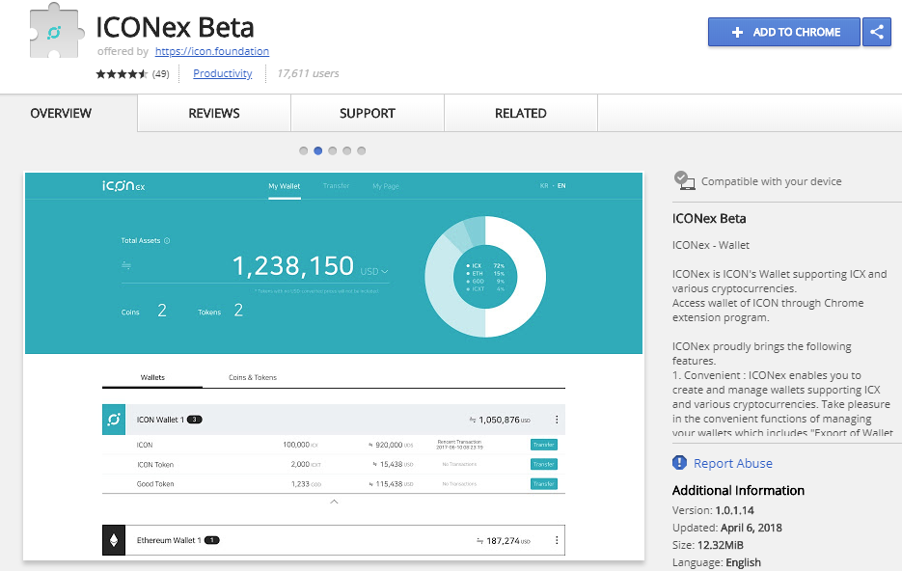Open the Ethereum Wallet 1 three-dot menu
Image resolution: width=902 pixels, height=571 pixels.
tap(557, 540)
